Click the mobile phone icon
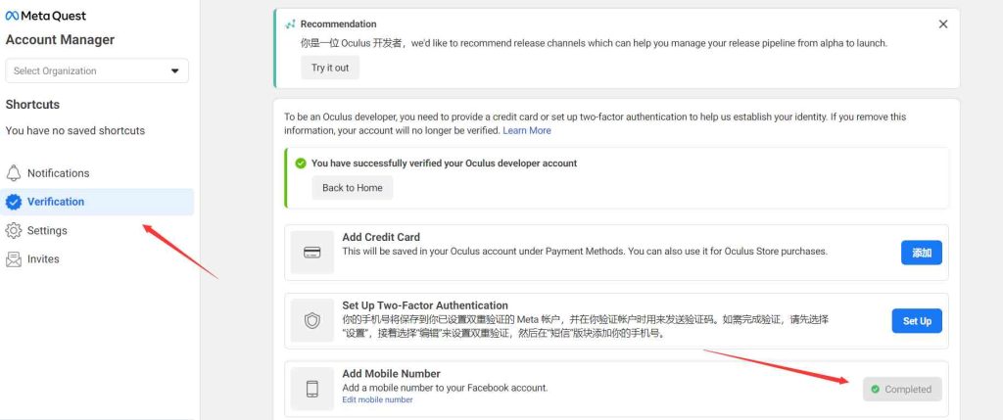 pyautogui.click(x=312, y=389)
